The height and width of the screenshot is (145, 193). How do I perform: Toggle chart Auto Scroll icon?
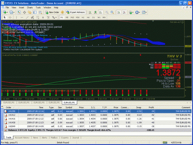pos(119,12)
